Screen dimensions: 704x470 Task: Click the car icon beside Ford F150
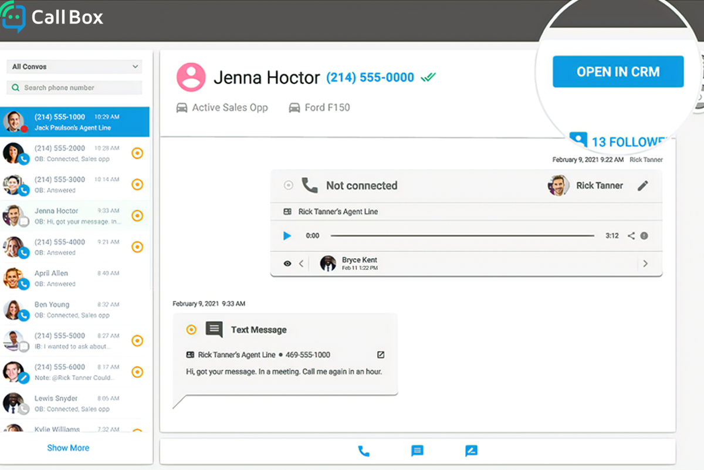[x=294, y=107]
